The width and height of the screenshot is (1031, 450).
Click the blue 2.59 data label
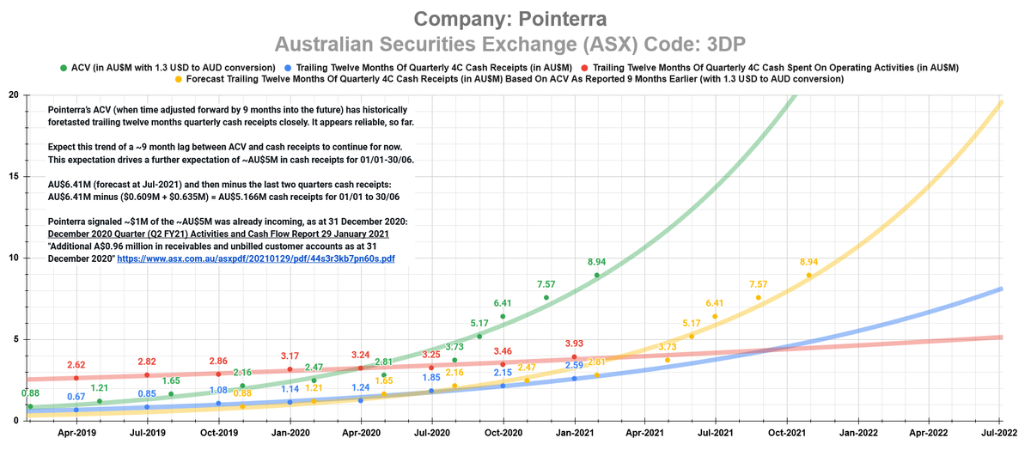tap(574, 365)
